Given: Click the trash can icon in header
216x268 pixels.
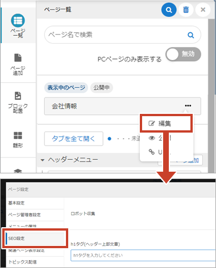Looking at the screenshot, I should (186, 10).
